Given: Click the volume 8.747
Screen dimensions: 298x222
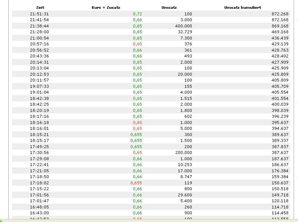Looking at the screenshot, I should [x=186, y=177].
